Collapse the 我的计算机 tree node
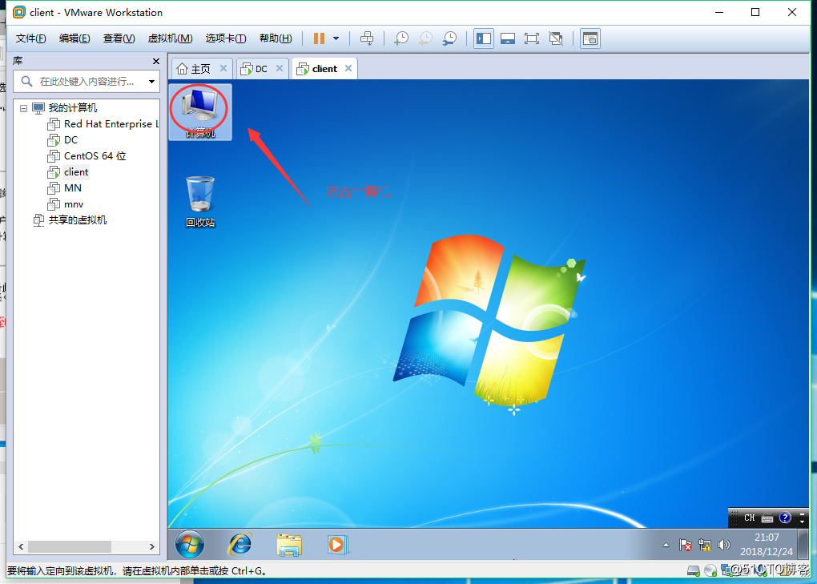Viewport: 817px width, 584px height. pos(23,108)
